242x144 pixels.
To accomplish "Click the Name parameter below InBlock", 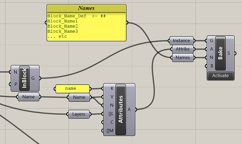I will (x=28, y=97).
